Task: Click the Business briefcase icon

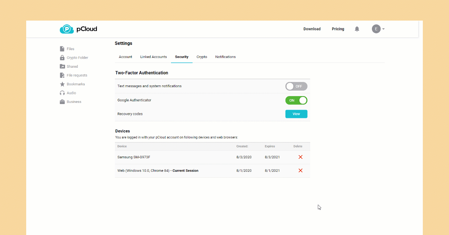Action: point(62,102)
